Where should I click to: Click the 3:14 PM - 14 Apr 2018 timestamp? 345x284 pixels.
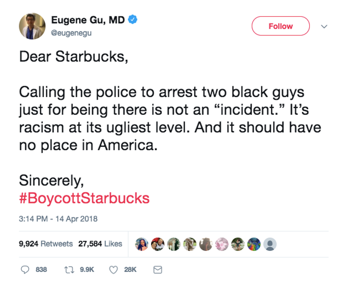[x=58, y=219]
